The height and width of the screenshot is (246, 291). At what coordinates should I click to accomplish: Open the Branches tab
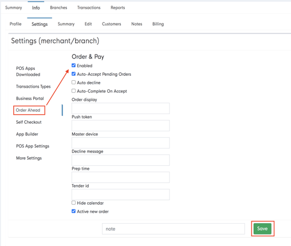pyautogui.click(x=58, y=7)
